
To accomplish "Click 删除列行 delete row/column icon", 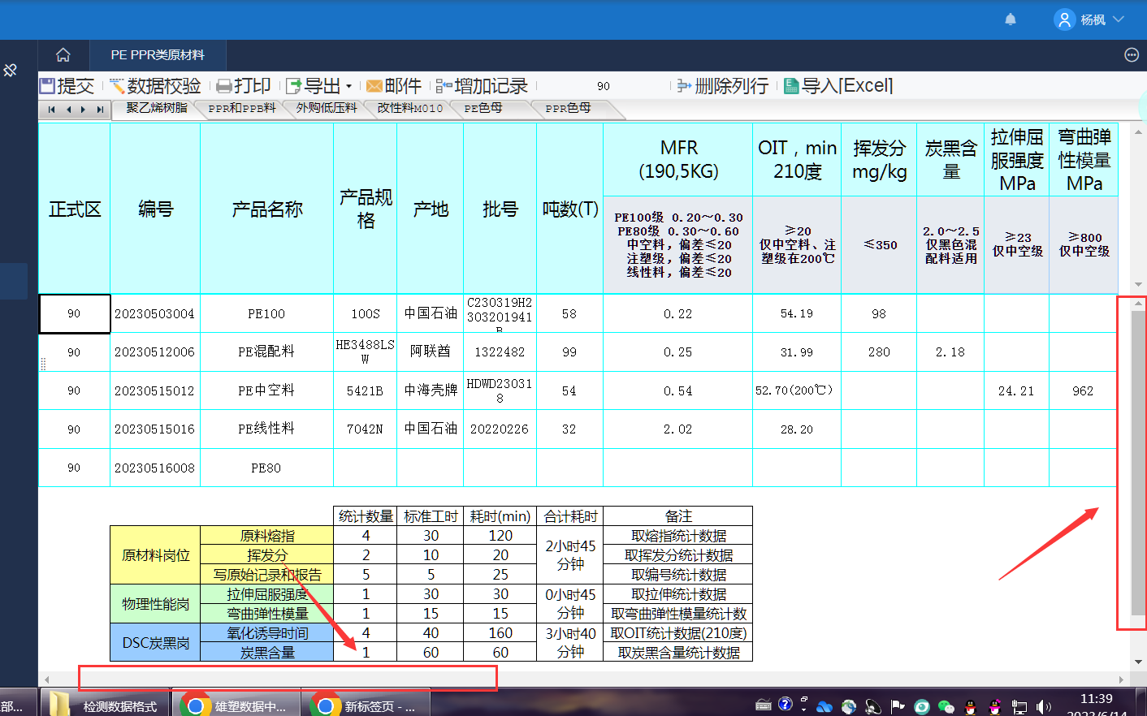I will pyautogui.click(x=685, y=86).
